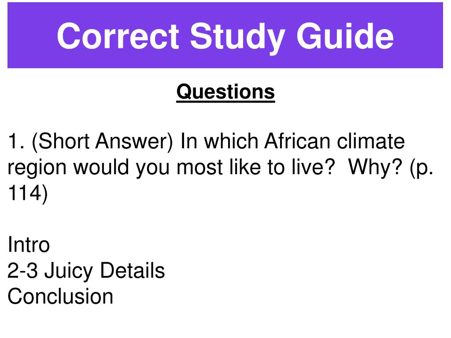Click the word 'Study' in the title
451x338 pixels.
tap(237, 38)
